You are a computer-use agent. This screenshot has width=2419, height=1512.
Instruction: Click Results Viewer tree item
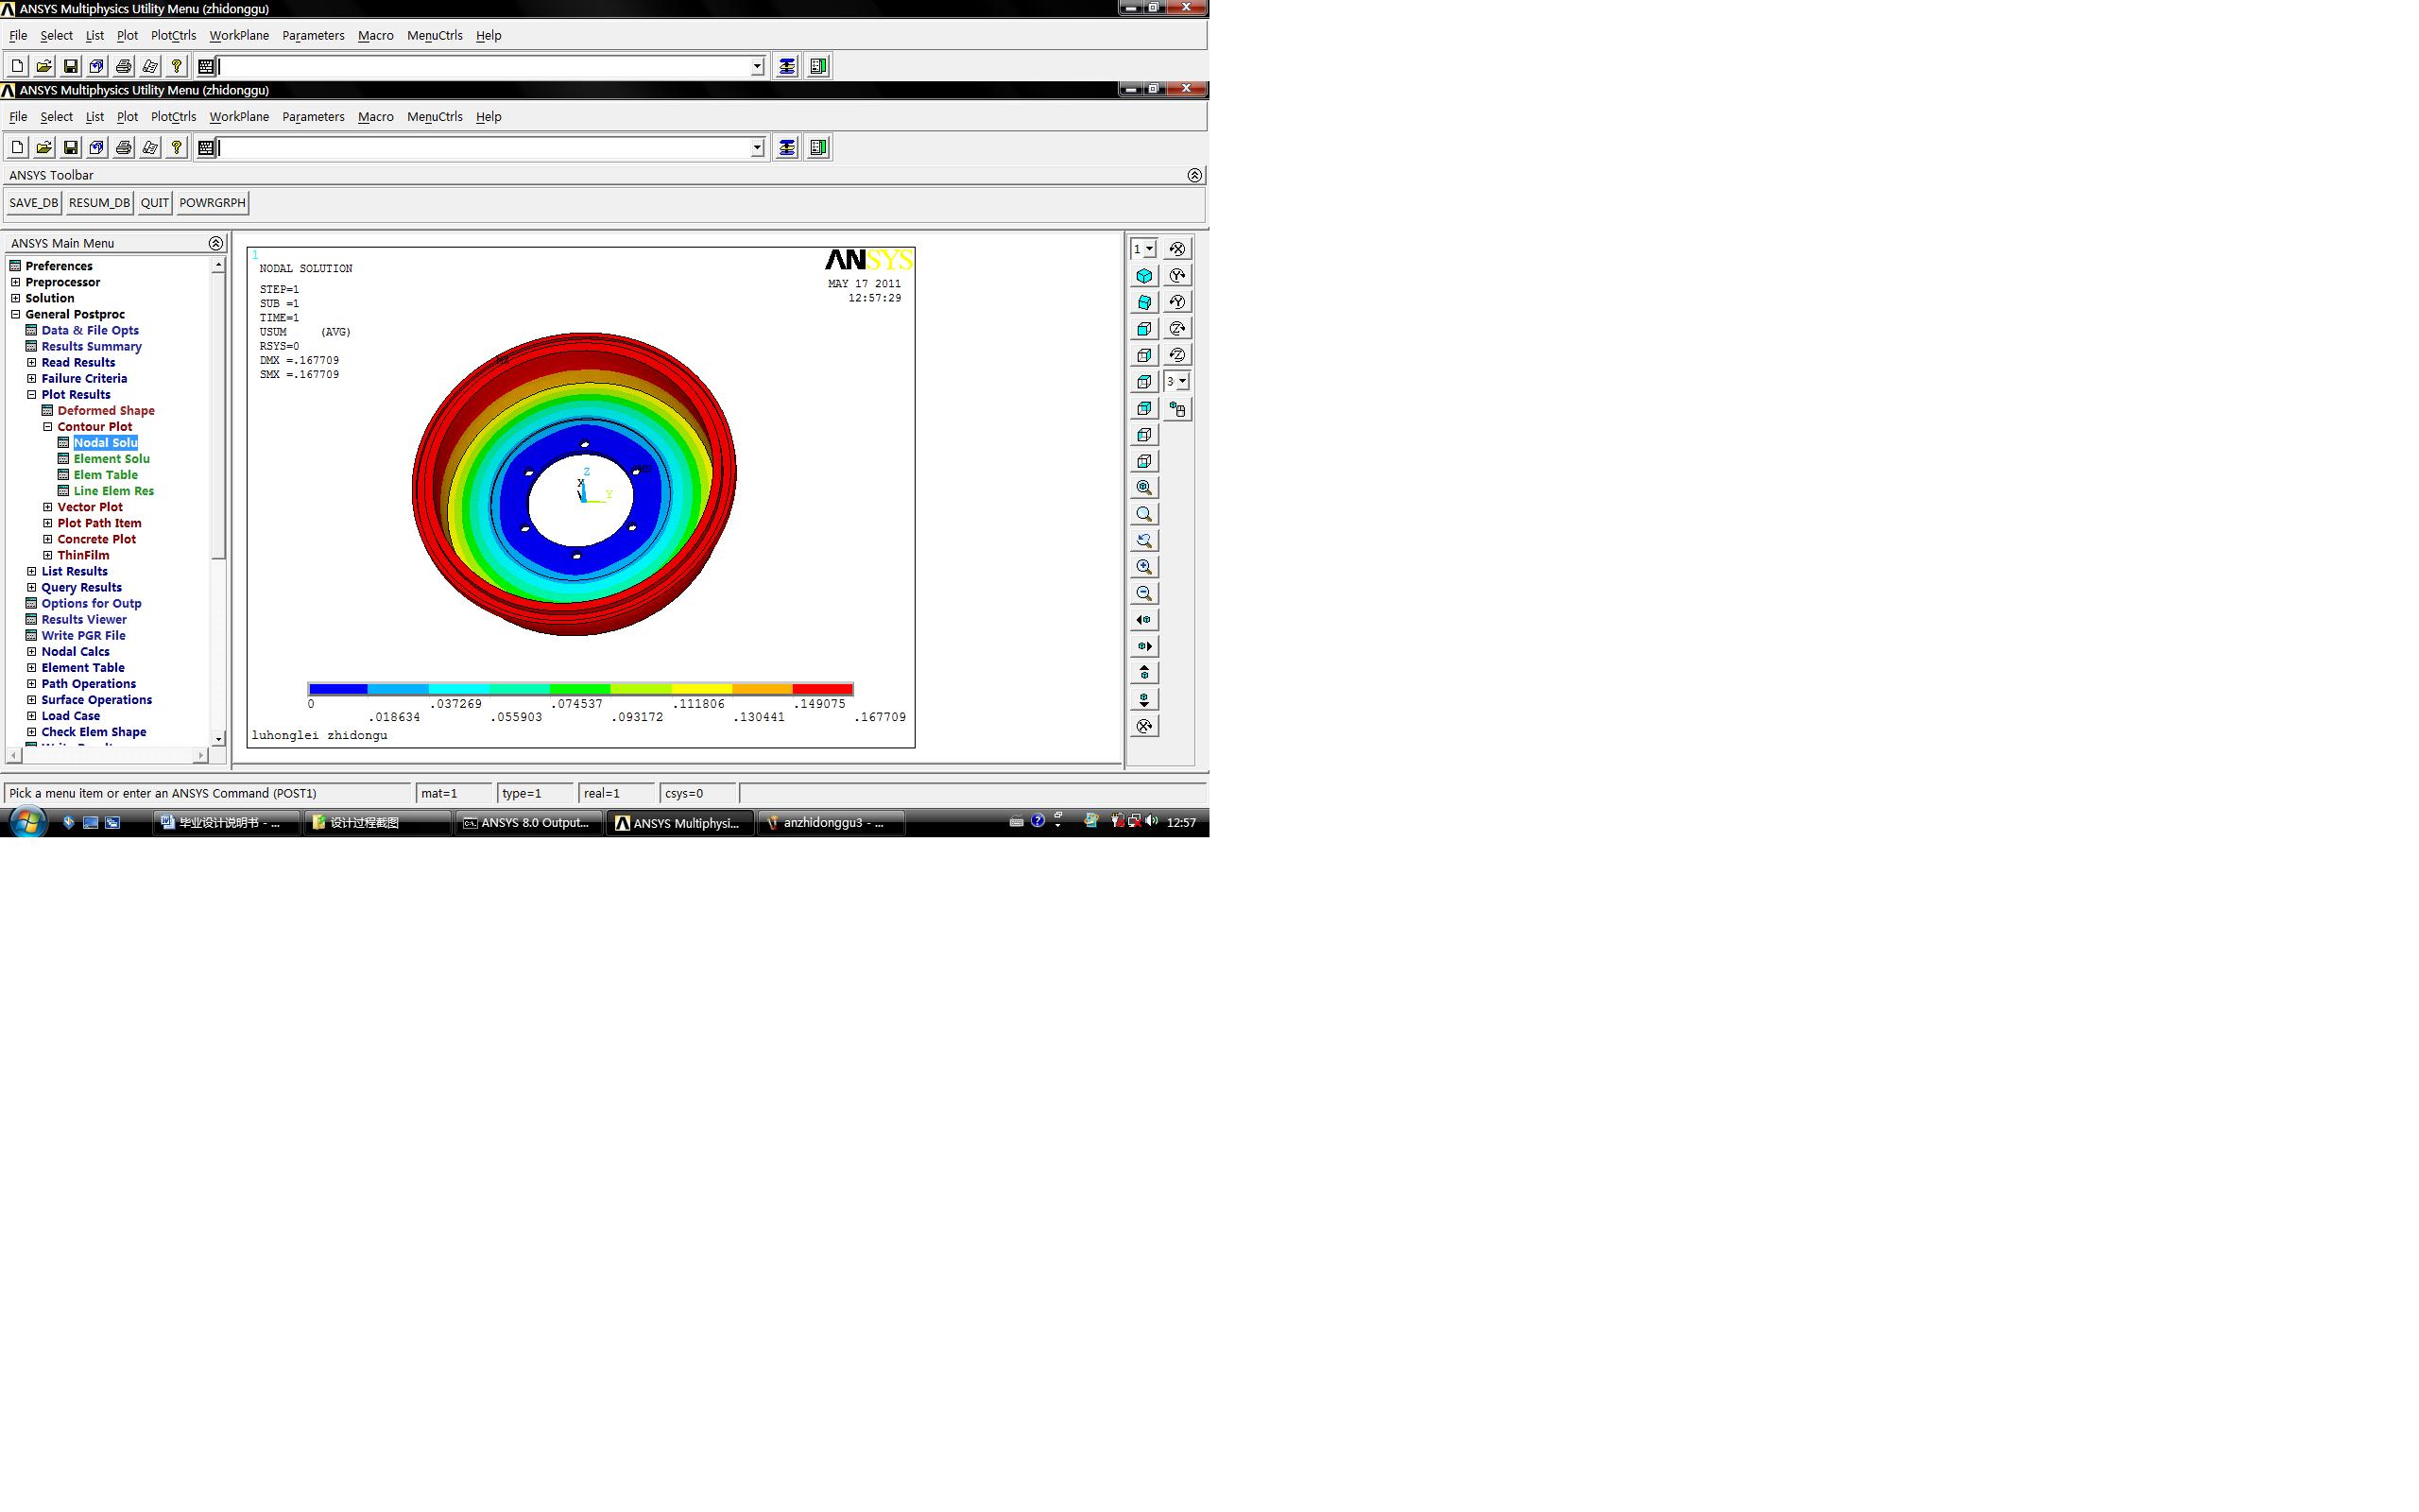click(84, 620)
